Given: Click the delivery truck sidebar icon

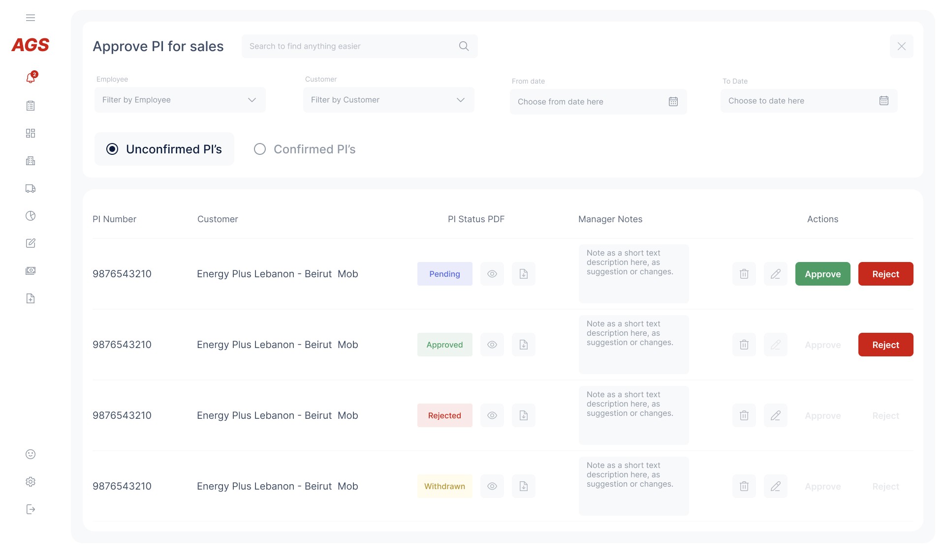Looking at the screenshot, I should pyautogui.click(x=31, y=188).
